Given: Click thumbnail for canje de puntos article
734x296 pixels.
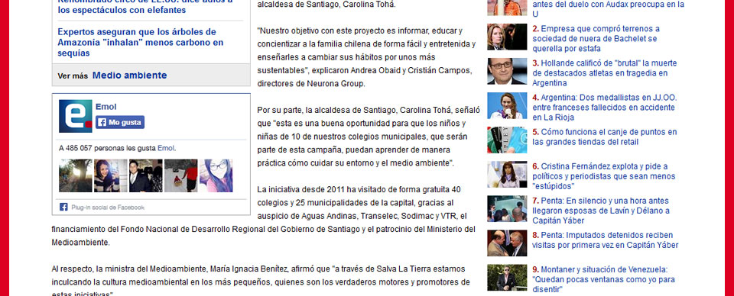Looking at the screenshot, I should [x=507, y=140].
